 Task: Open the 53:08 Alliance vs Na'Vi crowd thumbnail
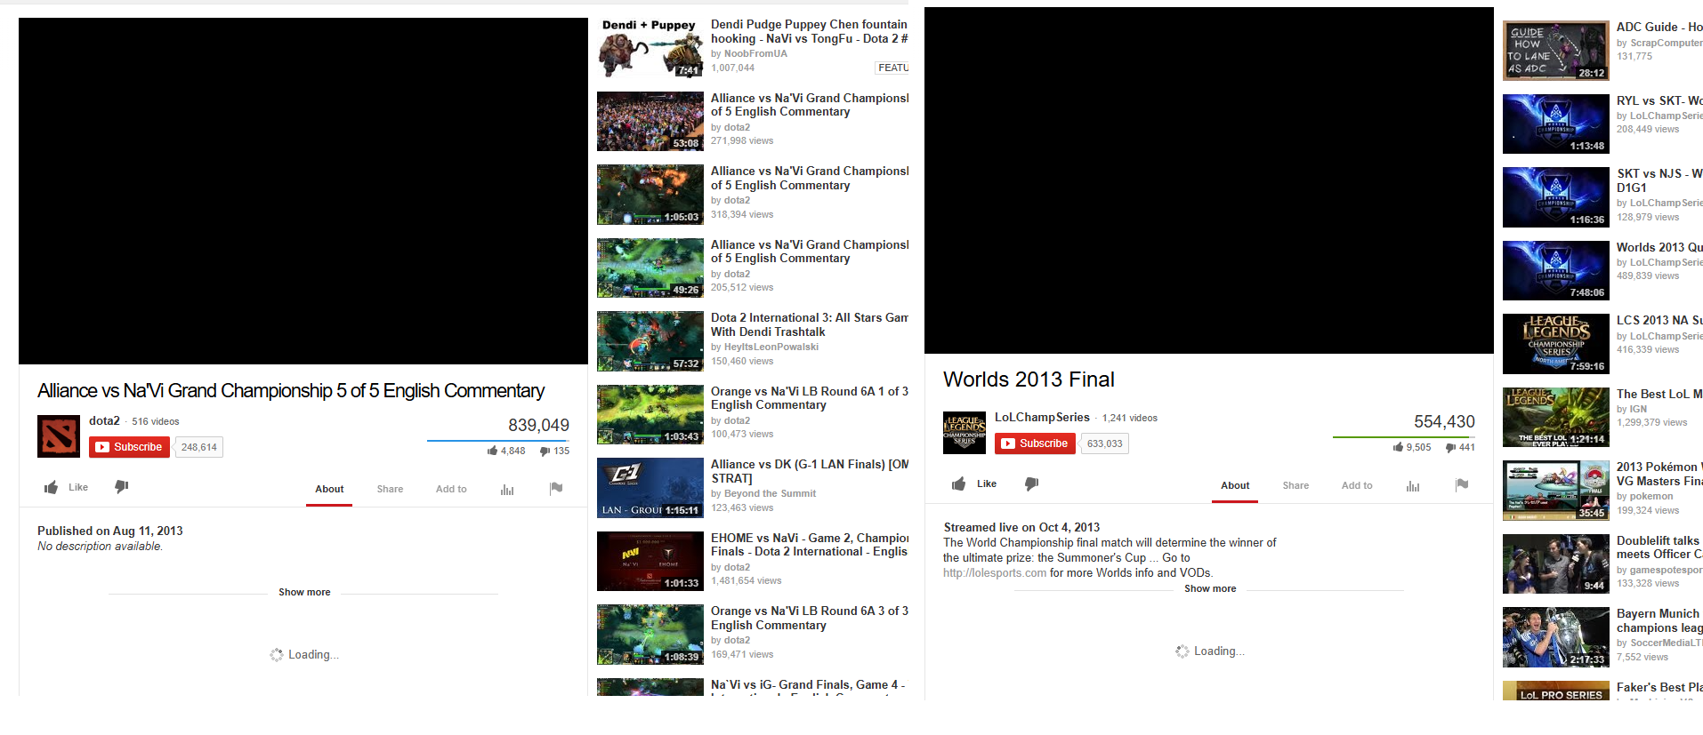tap(650, 121)
